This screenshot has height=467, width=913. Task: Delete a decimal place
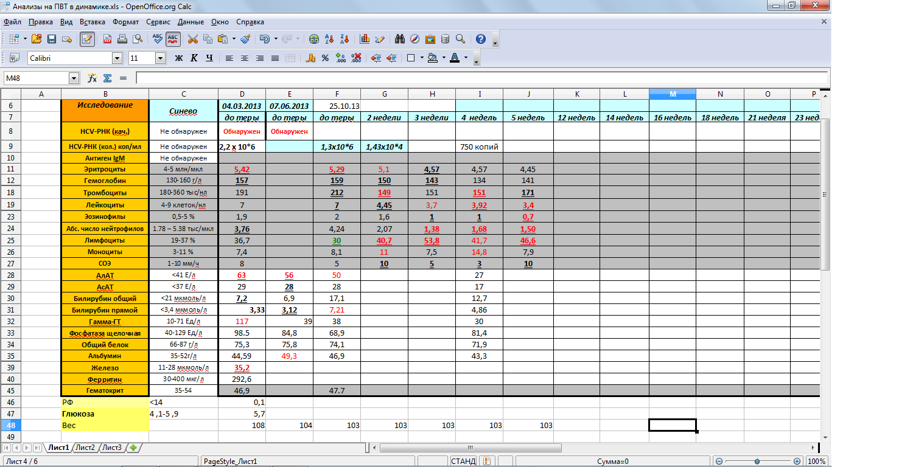[357, 58]
